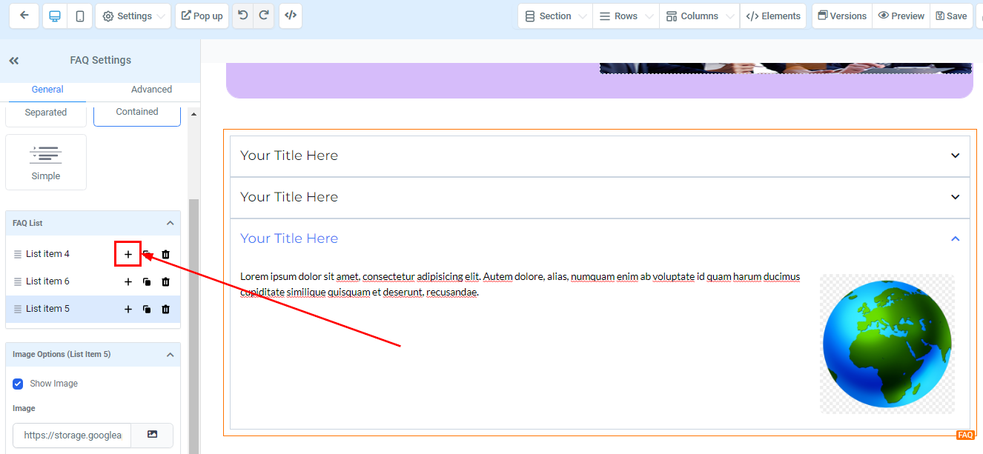
Task: Click the back arrow button
Action: (24, 16)
